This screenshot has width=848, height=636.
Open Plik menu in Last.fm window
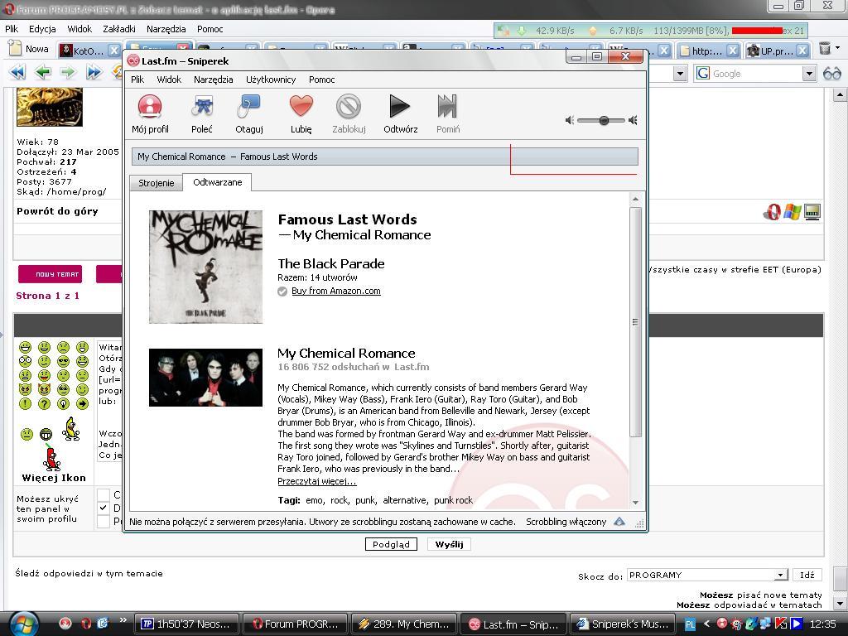point(137,79)
